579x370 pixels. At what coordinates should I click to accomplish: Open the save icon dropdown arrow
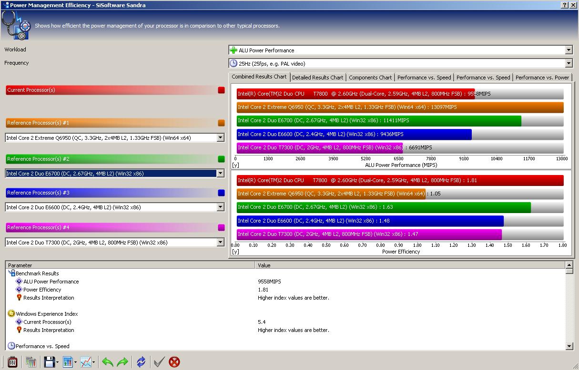pos(57,362)
